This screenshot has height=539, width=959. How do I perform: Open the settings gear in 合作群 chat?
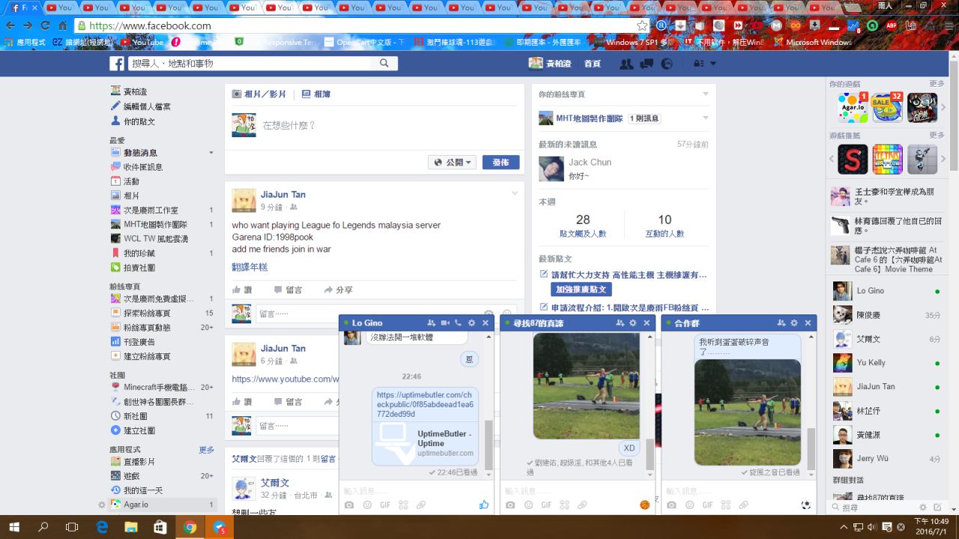click(x=794, y=323)
